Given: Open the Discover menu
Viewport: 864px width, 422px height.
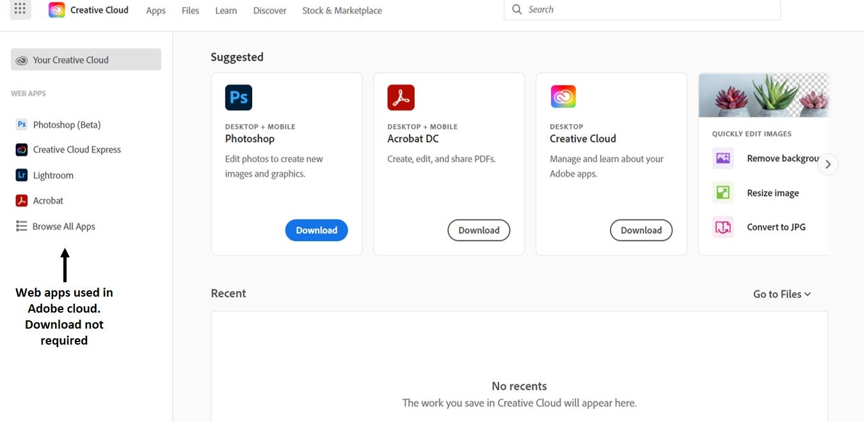Looking at the screenshot, I should 270,10.
